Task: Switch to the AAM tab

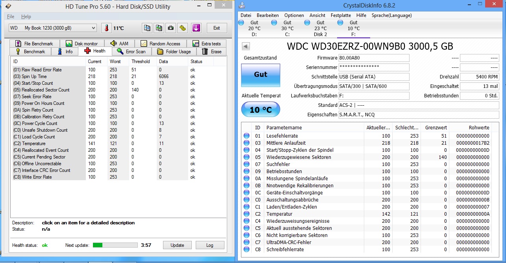Action: [120, 43]
